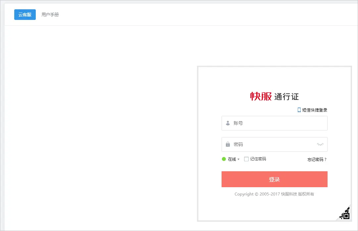Open the 用户手册 tab
The width and height of the screenshot is (358, 231).
50,15
